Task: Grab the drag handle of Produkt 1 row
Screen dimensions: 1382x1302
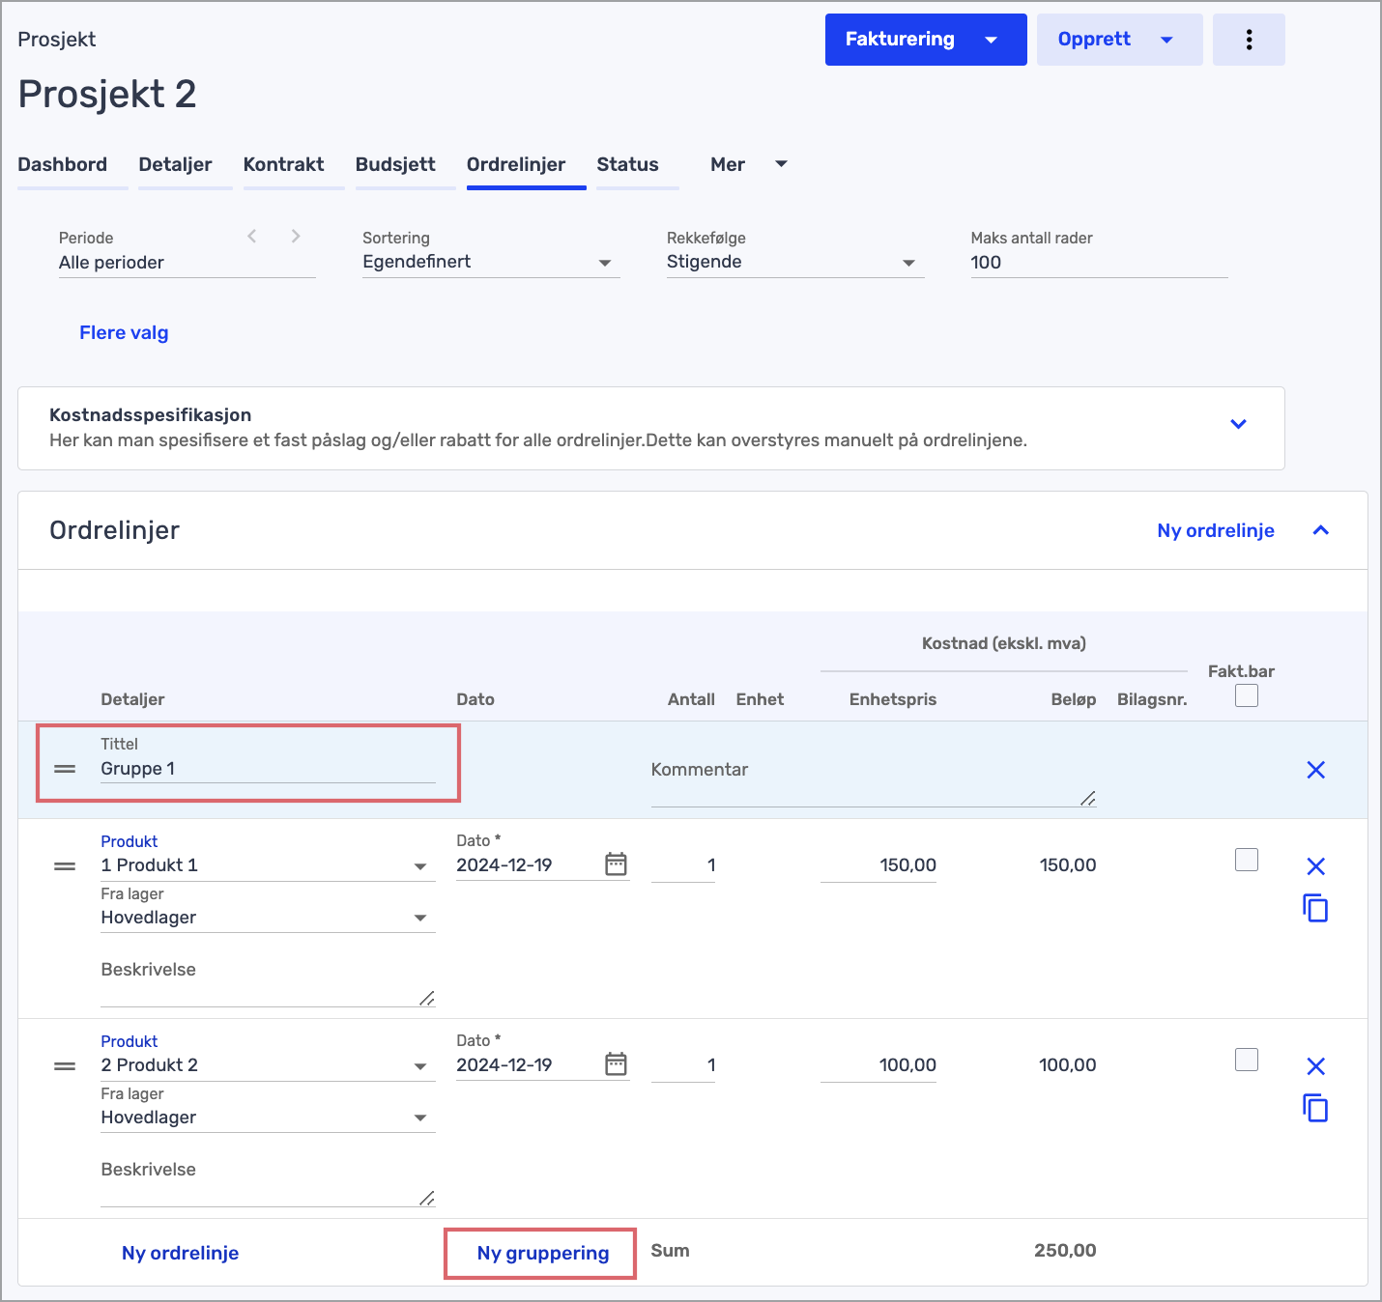Action: click(x=65, y=866)
